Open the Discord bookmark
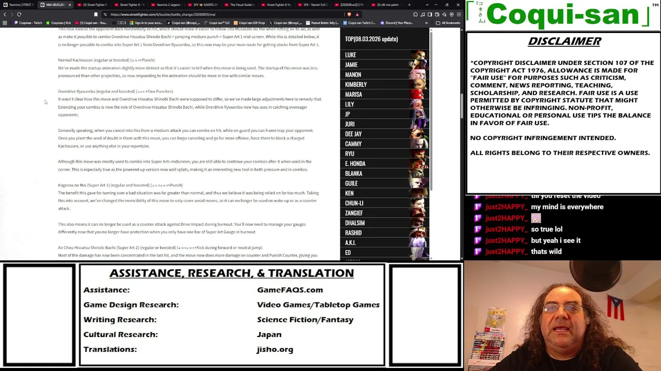Image resolution: width=661 pixels, height=371 pixels. (x=397, y=23)
